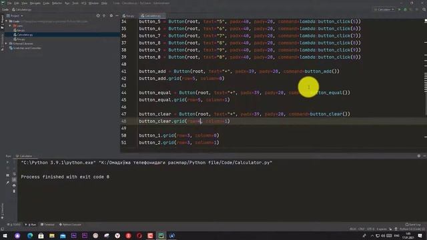Open the Refactor menu
The width and height of the screenshot is (427, 240).
pyautogui.click(x=57, y=3)
